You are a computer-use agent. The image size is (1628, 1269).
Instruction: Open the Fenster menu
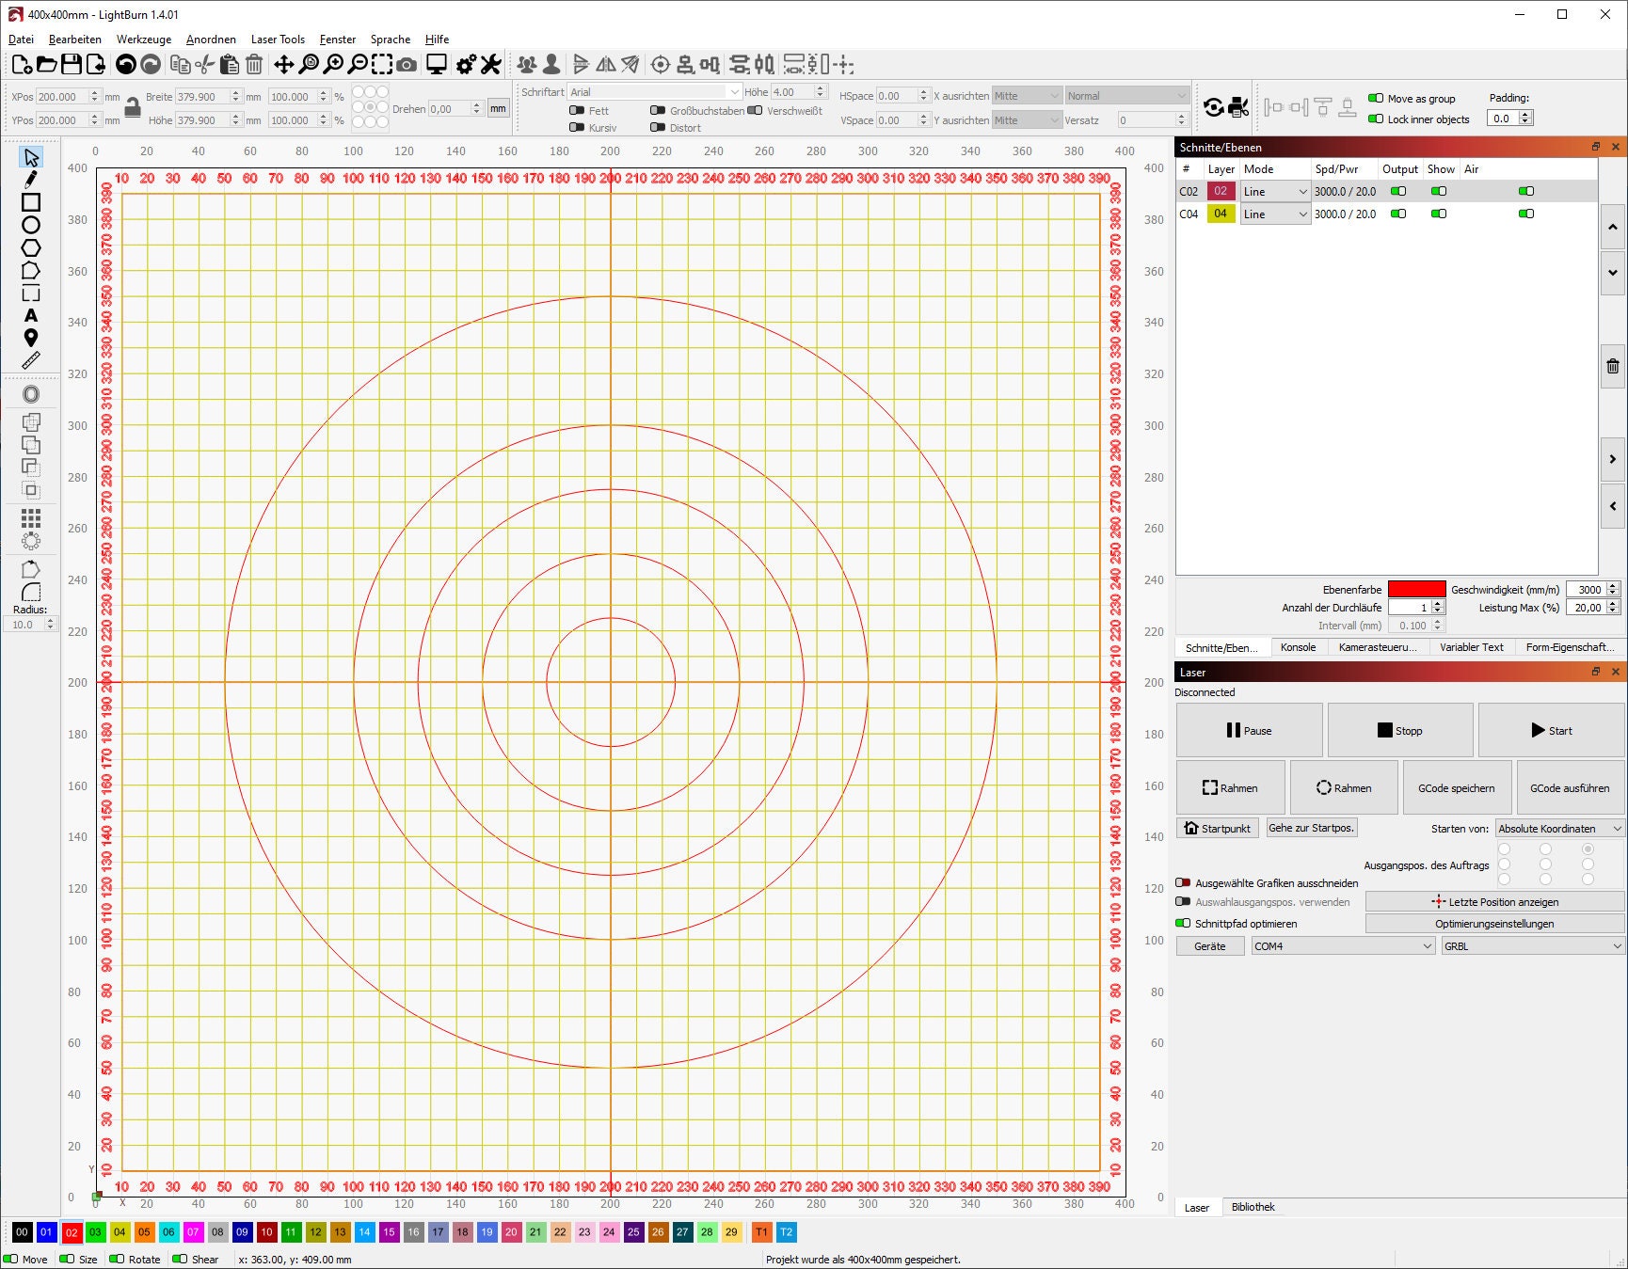click(338, 39)
